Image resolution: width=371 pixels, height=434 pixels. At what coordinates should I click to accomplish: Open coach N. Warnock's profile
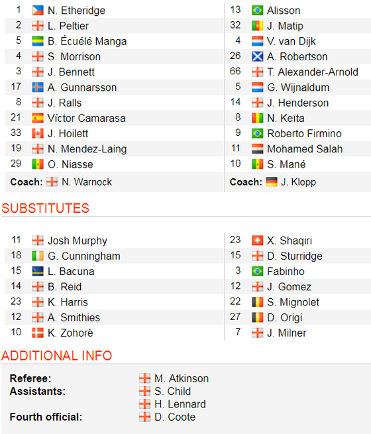(x=87, y=182)
